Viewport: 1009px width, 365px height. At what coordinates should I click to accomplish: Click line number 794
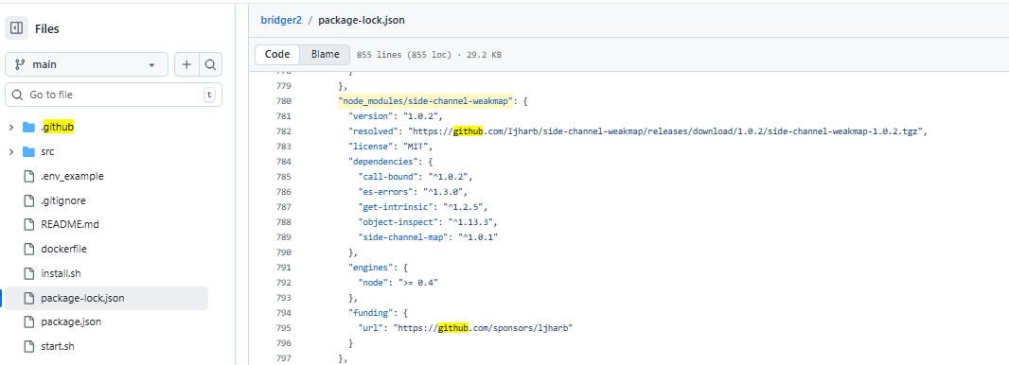pyautogui.click(x=283, y=313)
